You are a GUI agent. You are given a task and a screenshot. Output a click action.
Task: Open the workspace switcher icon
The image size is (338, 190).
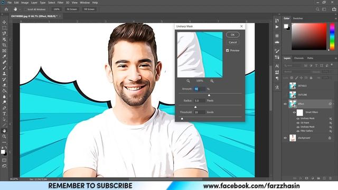[324, 9]
